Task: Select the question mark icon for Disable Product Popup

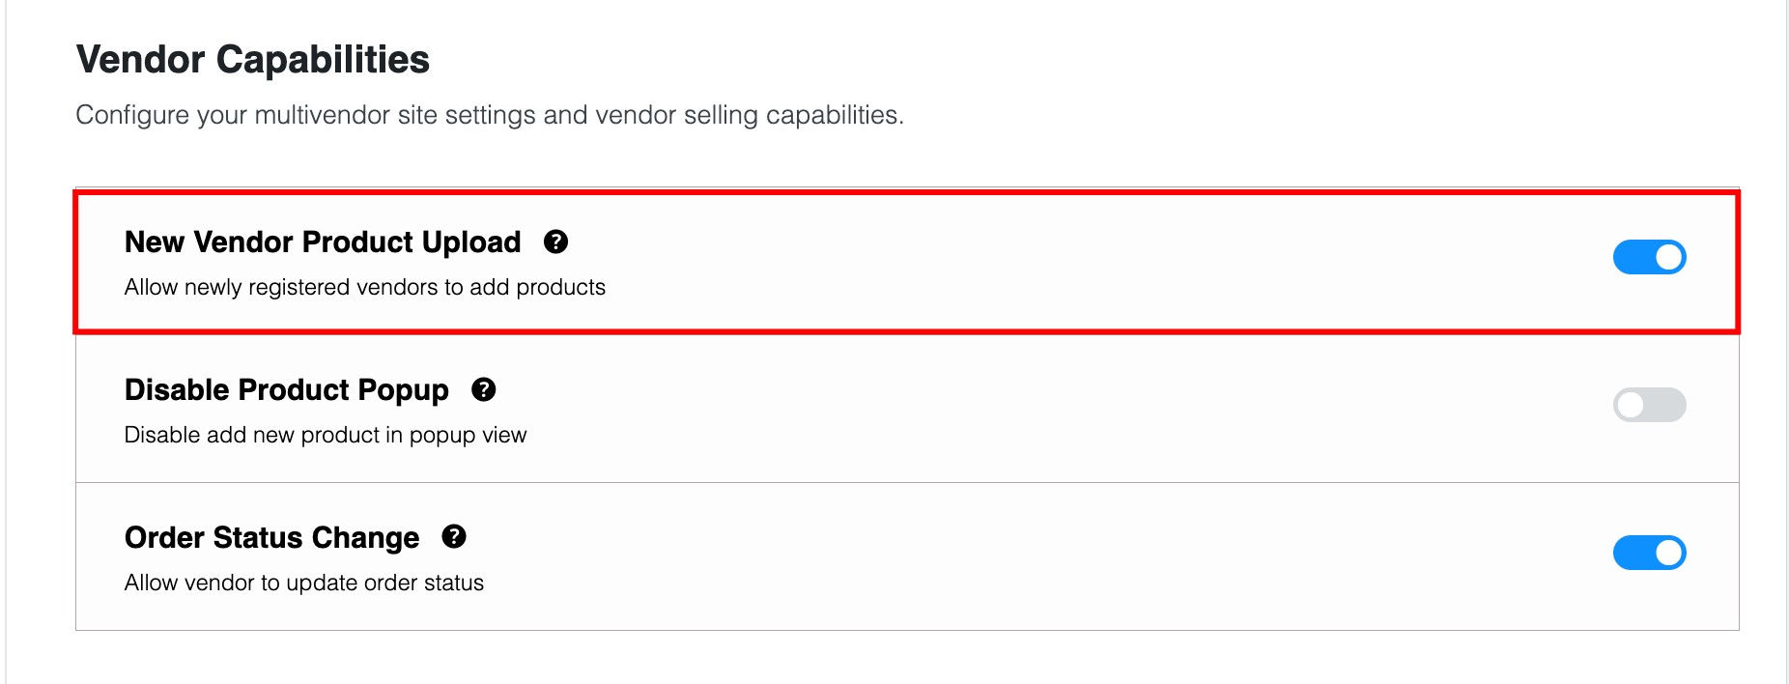Action: click(484, 390)
